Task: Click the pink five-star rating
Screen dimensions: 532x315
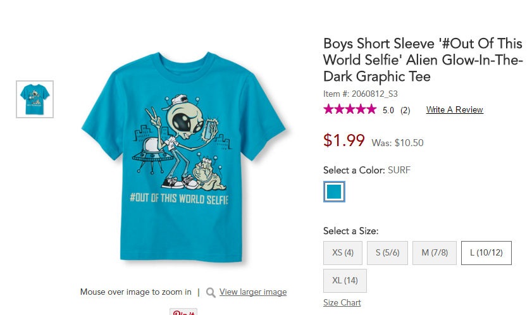Action: pos(349,109)
